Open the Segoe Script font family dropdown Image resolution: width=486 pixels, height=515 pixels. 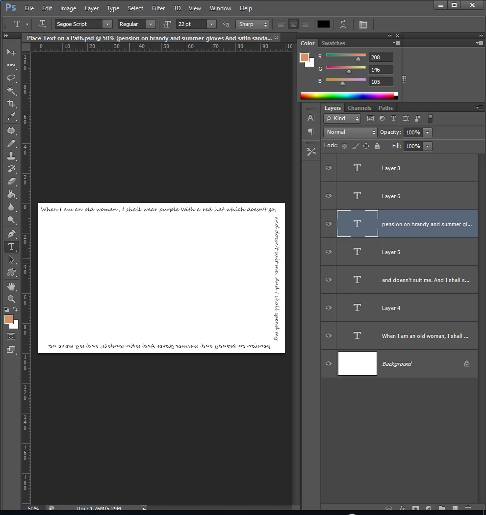tap(107, 24)
